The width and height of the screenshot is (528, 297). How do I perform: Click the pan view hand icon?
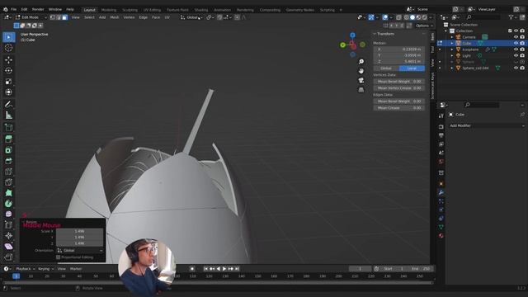pyautogui.click(x=361, y=71)
